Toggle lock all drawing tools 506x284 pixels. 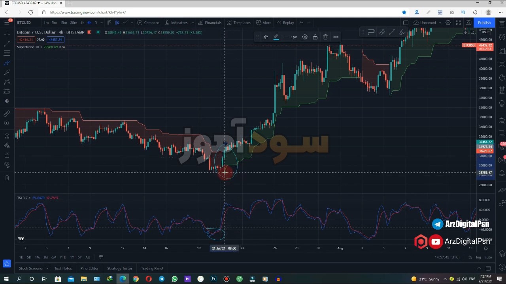coord(7,155)
